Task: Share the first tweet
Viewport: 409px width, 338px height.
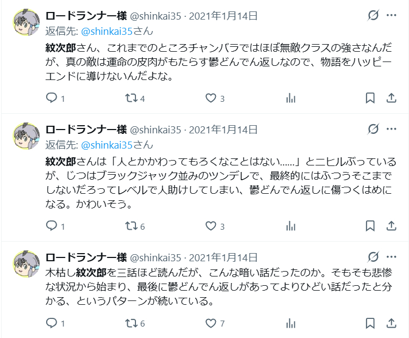Action: [391, 99]
